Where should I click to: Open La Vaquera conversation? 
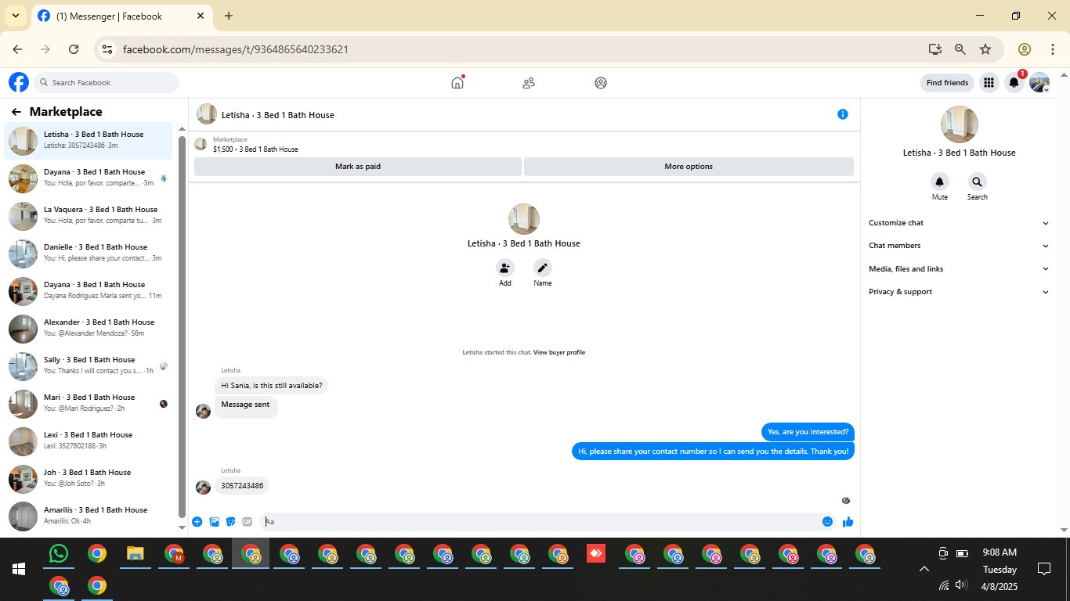pyautogui.click(x=88, y=215)
